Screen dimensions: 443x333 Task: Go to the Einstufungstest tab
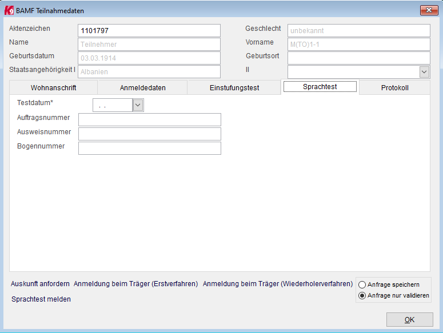[x=234, y=88]
